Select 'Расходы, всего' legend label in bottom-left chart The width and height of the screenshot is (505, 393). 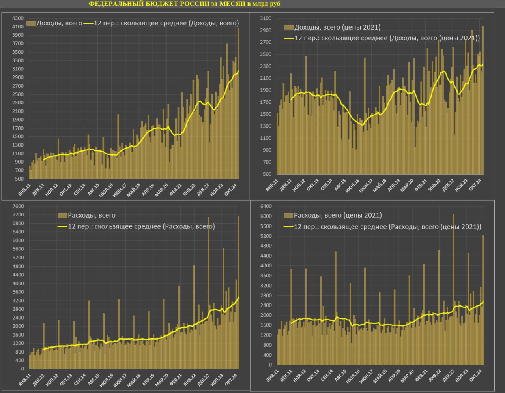pyautogui.click(x=92, y=215)
